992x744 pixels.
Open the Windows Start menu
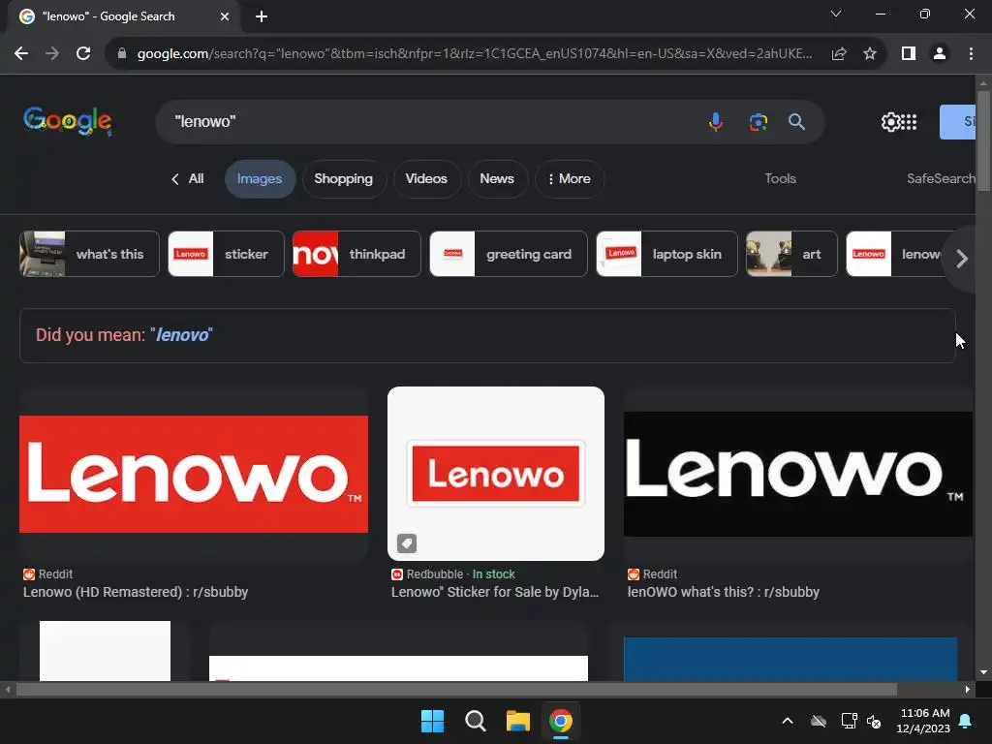pyautogui.click(x=433, y=721)
